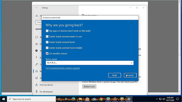Open Backup arrow icon in sidebar
The image size is (182, 102).
coord(37,58)
